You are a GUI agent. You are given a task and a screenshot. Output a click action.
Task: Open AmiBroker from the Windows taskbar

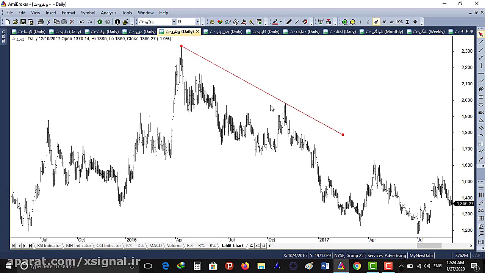[x=341, y=266]
